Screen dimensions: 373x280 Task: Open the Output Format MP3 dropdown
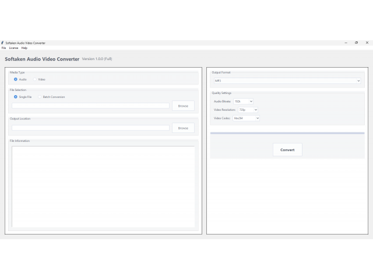pyautogui.click(x=287, y=81)
